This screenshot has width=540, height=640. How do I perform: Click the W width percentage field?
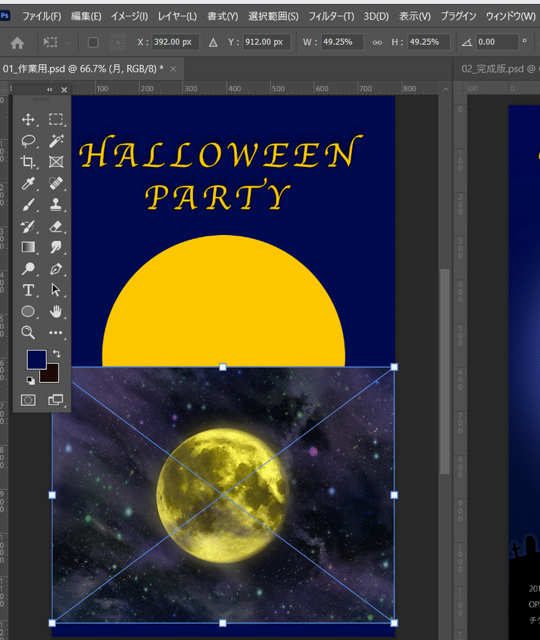342,42
